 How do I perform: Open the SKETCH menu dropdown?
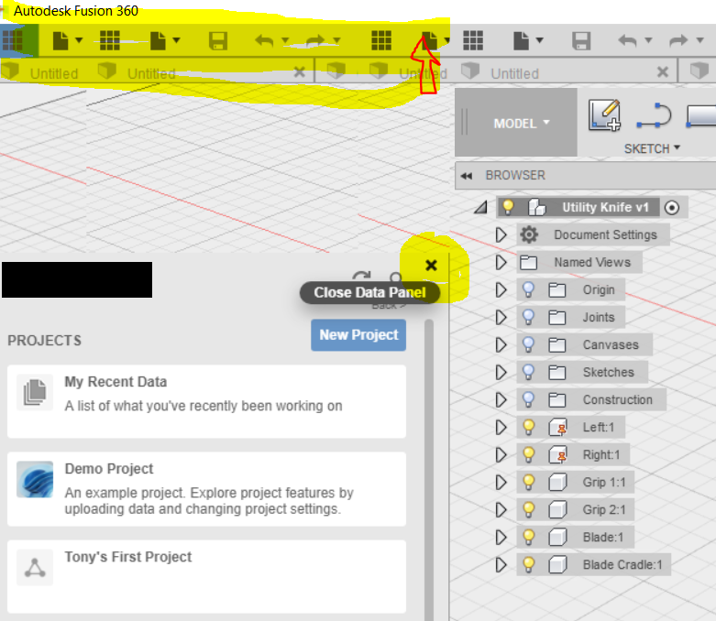click(x=652, y=148)
